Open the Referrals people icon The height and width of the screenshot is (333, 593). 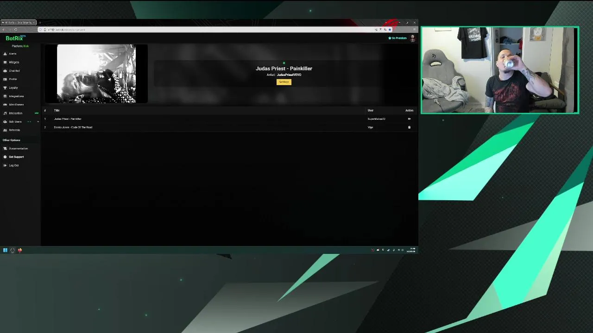pos(5,130)
